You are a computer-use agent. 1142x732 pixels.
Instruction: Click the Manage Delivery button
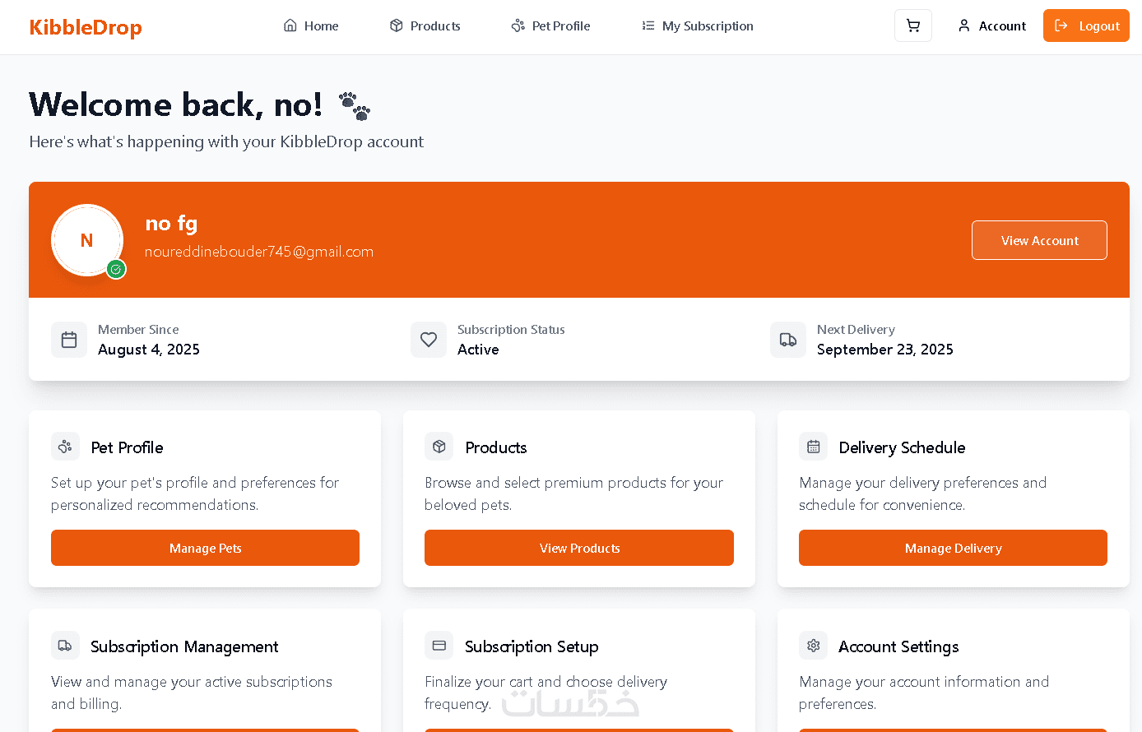click(953, 548)
